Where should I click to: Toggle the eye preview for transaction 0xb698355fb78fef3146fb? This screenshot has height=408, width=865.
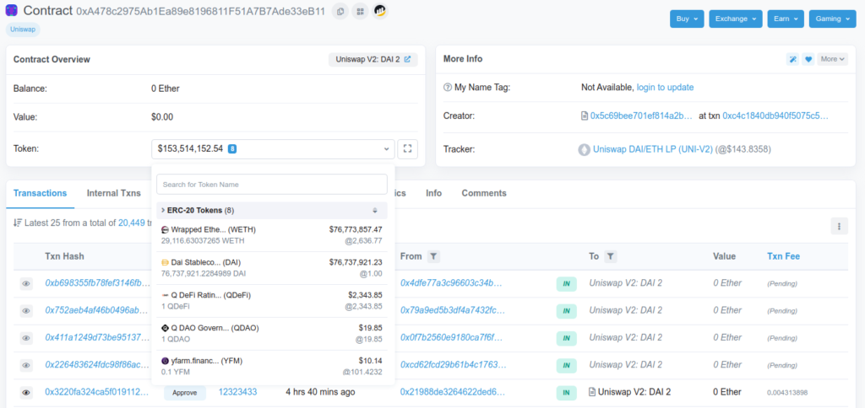click(26, 284)
